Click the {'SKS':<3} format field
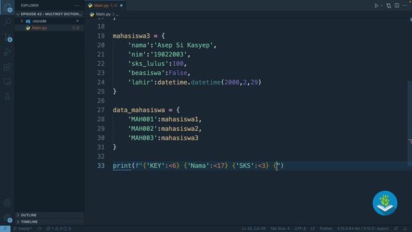 (x=250, y=166)
